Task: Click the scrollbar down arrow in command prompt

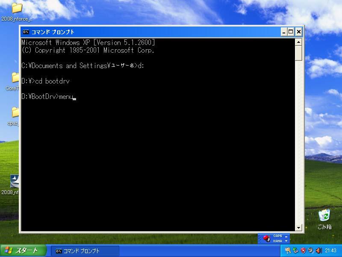Action: [x=298, y=227]
